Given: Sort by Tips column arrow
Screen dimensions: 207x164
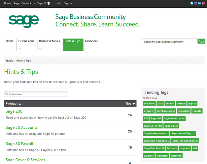Looking at the screenshot, I should point(134,104).
